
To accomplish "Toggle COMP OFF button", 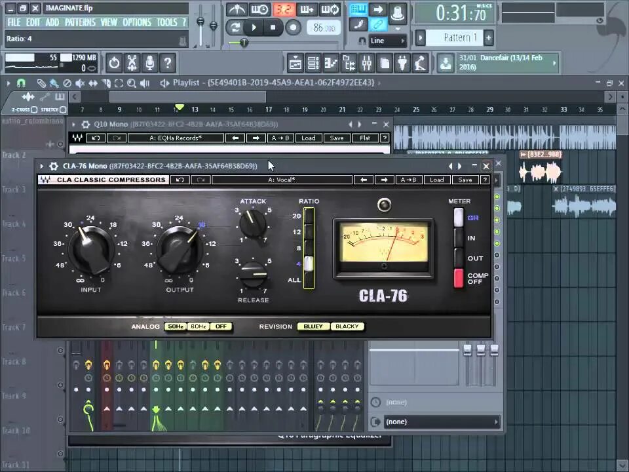I will (459, 278).
